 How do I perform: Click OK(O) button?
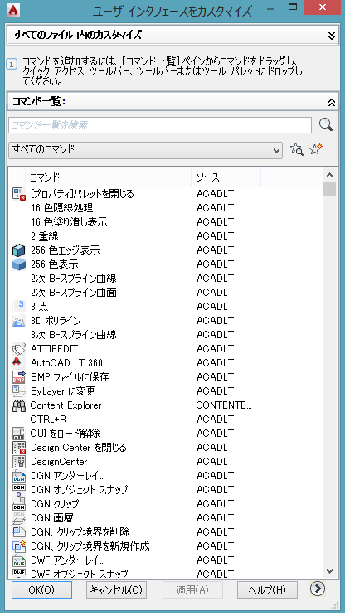(x=41, y=589)
